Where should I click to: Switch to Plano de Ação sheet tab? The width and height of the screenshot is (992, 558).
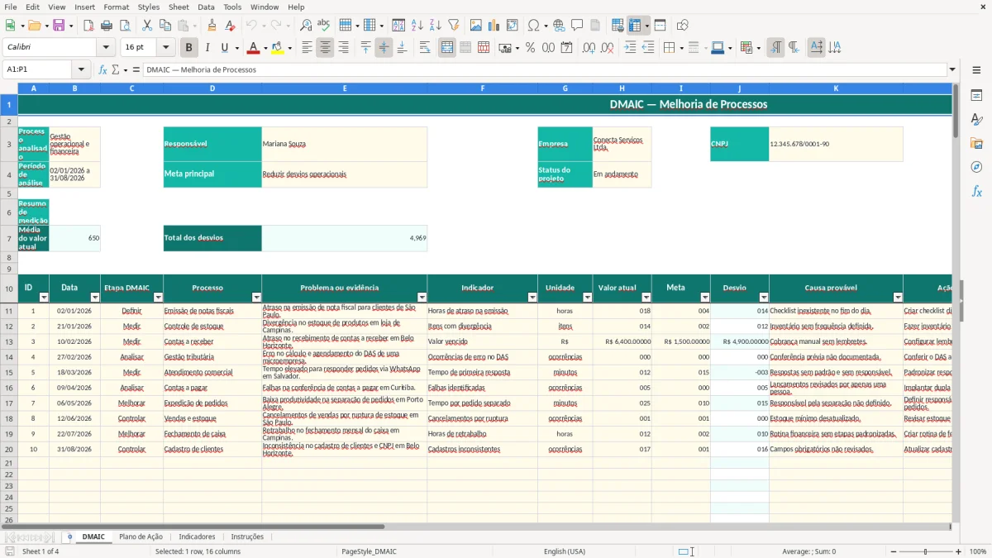(x=141, y=537)
